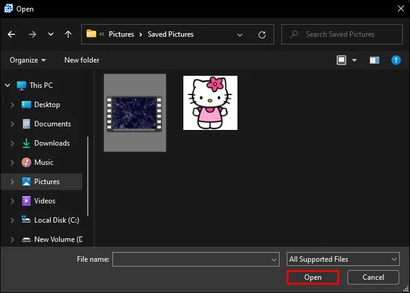
Task: Select the video file thumbnail
Action: tap(135, 113)
